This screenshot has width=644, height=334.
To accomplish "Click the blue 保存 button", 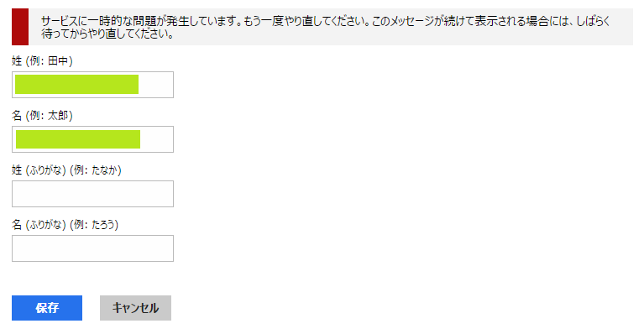I will pos(47,308).
